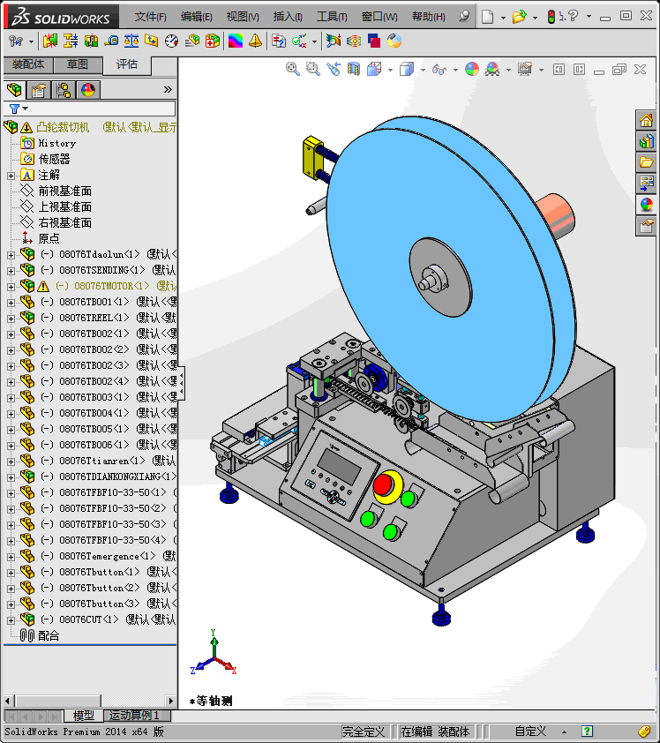Click the History tree item
Viewport: 660px width, 743px height.
click(56, 144)
